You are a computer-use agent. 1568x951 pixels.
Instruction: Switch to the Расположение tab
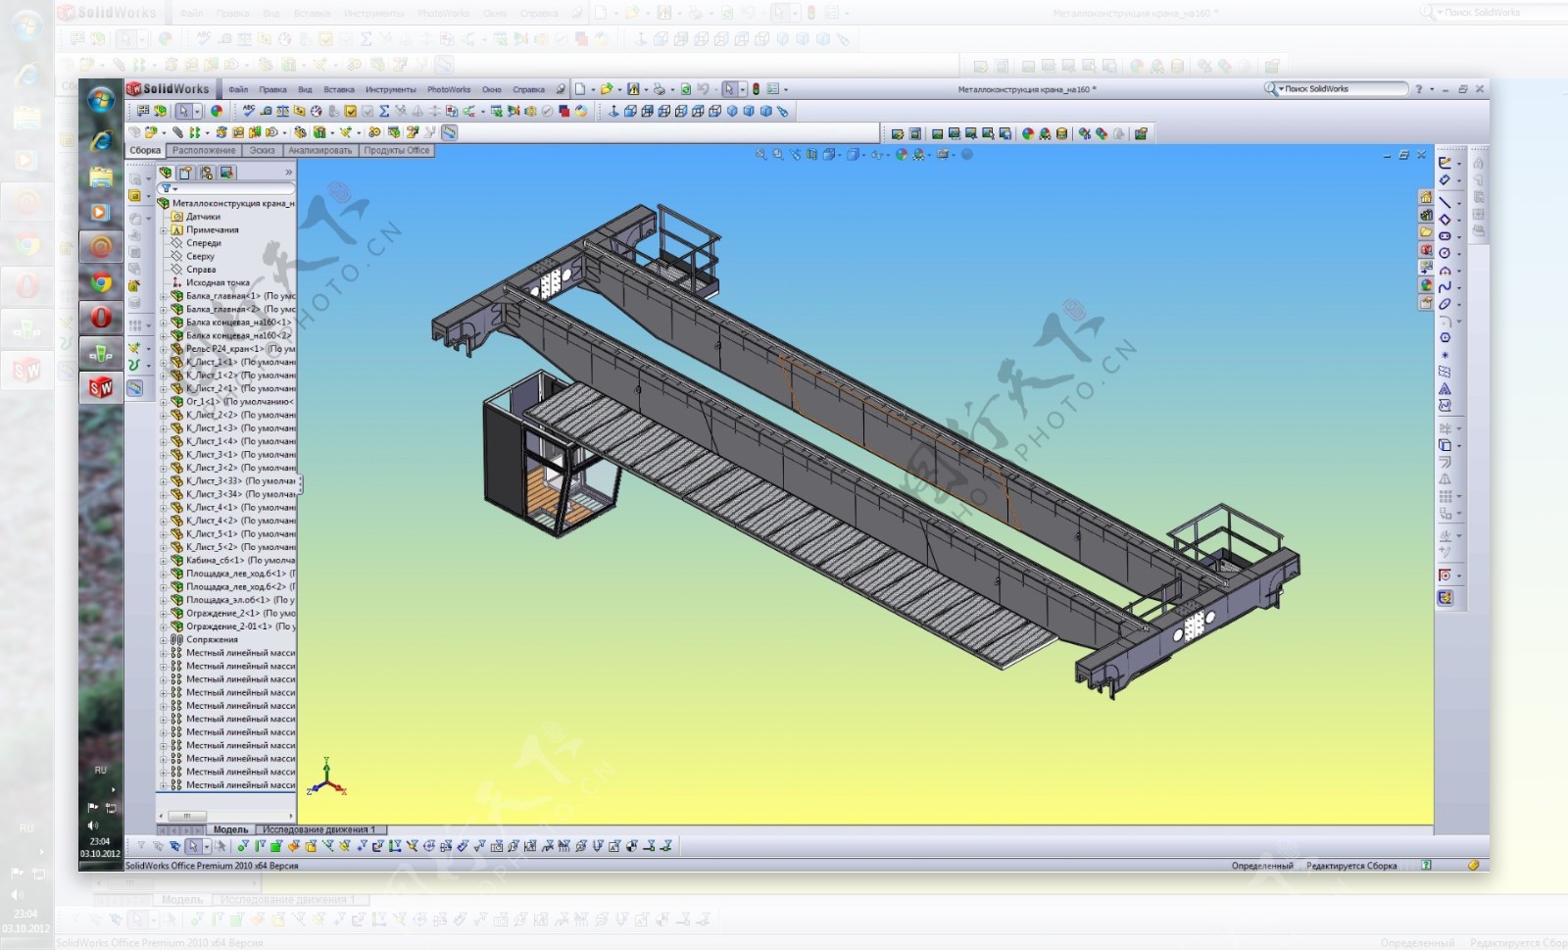(x=204, y=151)
